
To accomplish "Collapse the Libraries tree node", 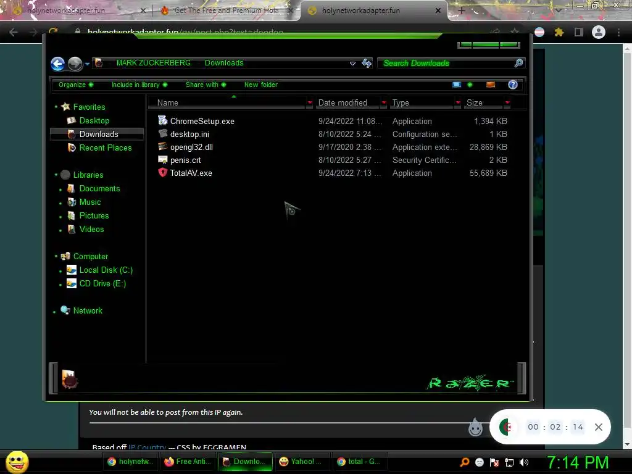I will (x=56, y=175).
